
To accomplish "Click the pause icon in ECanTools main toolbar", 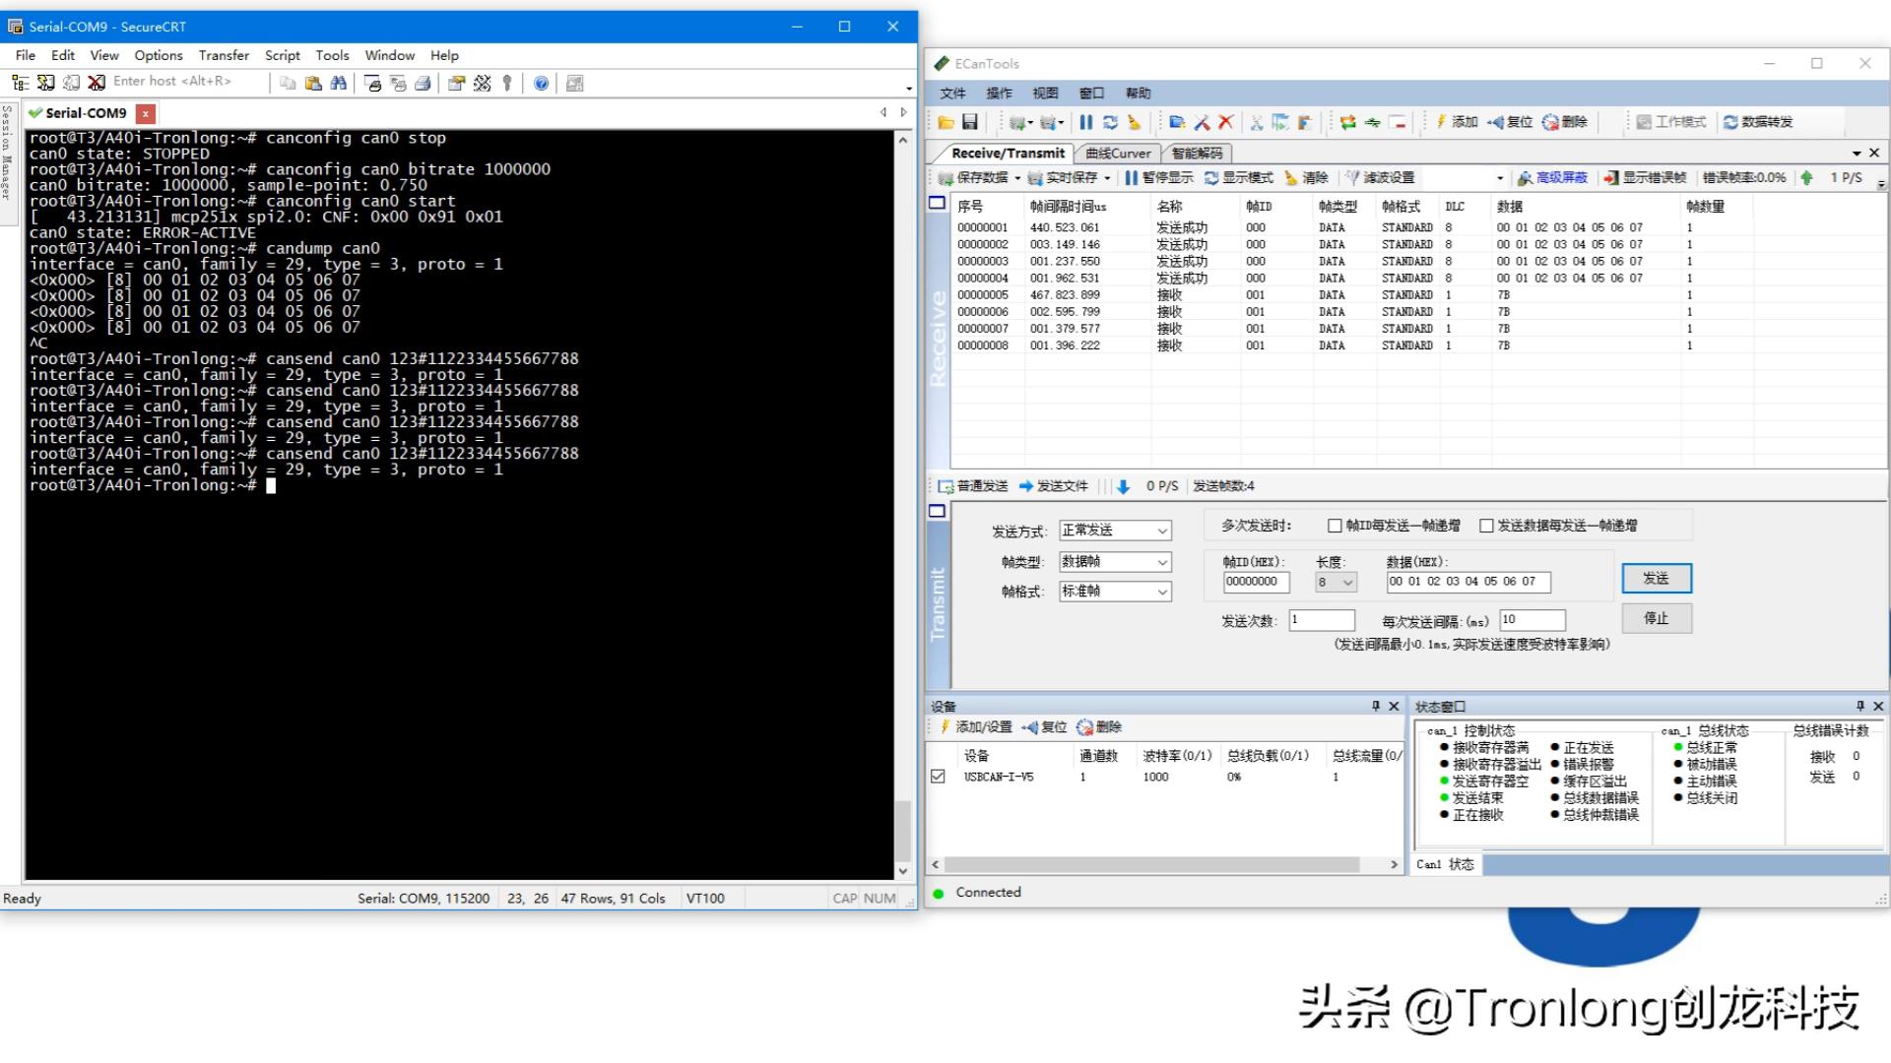I will [x=1085, y=122].
